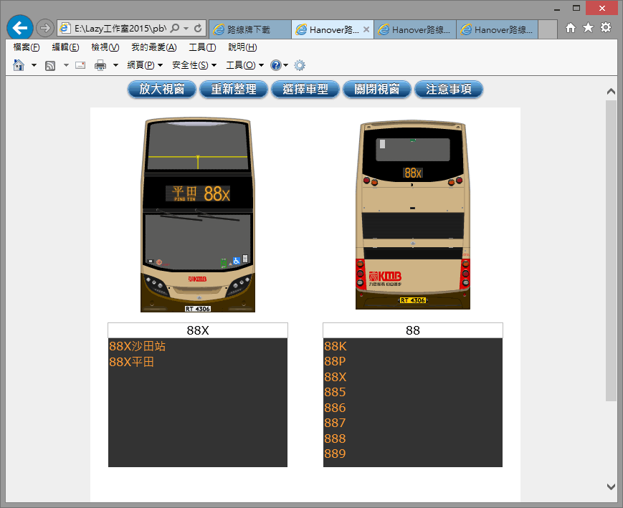Open the 說明(H) menu

[242, 47]
